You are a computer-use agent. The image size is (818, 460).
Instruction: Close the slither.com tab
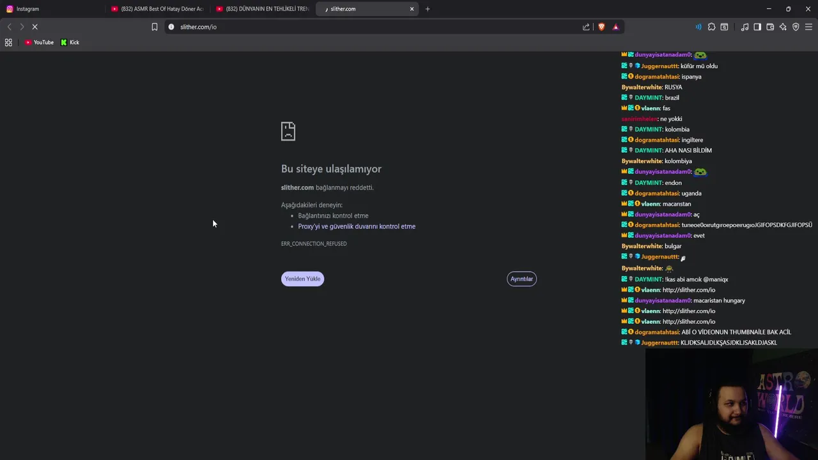tap(412, 9)
